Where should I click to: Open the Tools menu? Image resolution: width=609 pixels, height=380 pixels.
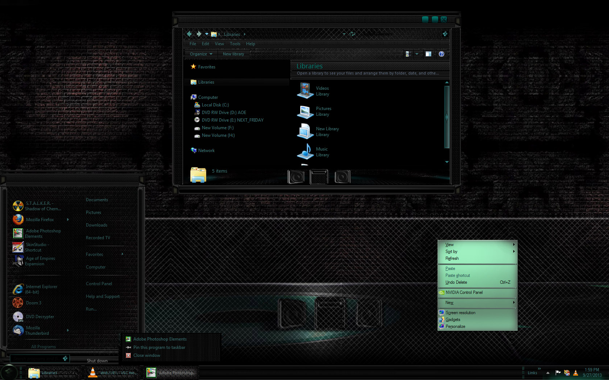(235, 44)
